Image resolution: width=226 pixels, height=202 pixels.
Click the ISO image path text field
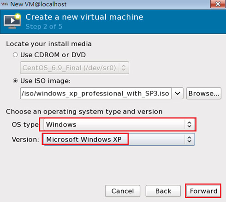(95, 93)
